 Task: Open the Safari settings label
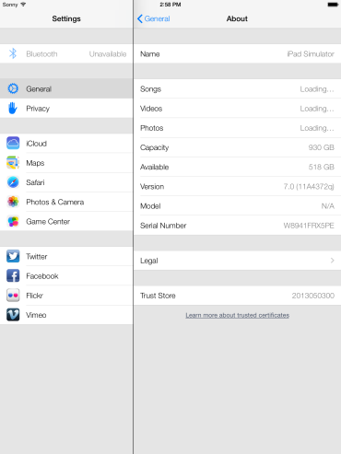pos(35,182)
